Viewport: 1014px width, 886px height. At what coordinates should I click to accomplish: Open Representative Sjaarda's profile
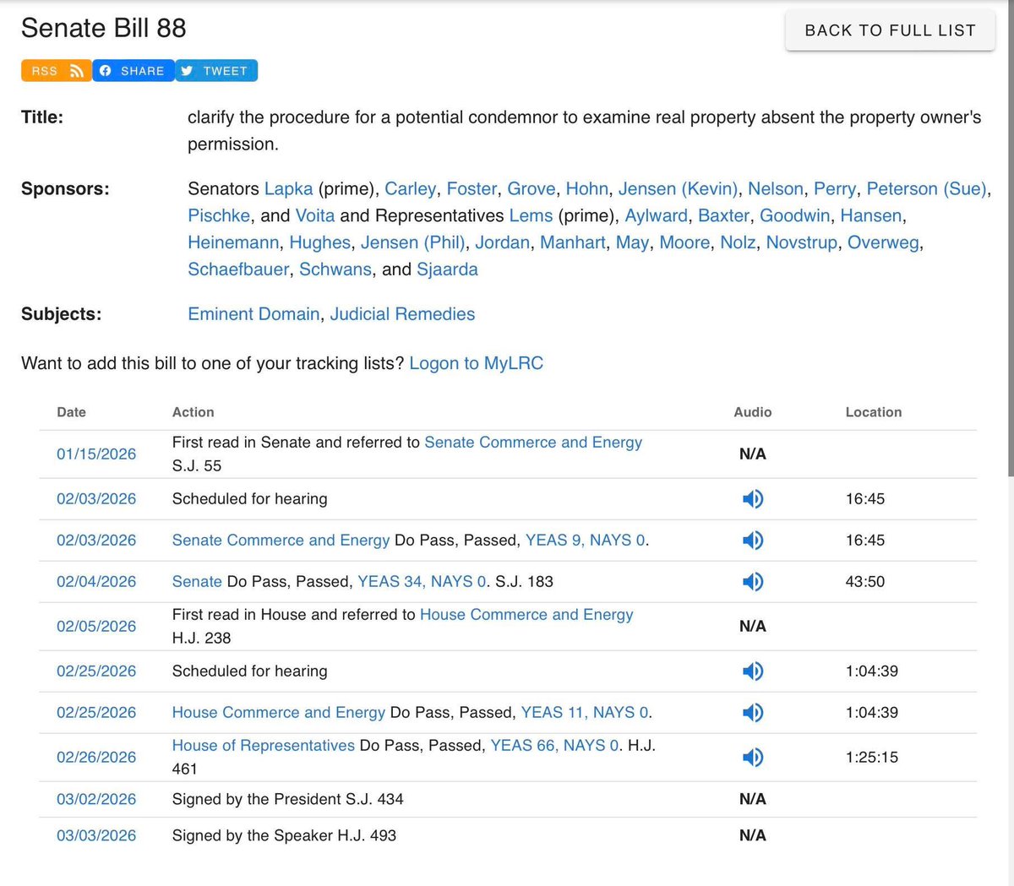coord(447,270)
